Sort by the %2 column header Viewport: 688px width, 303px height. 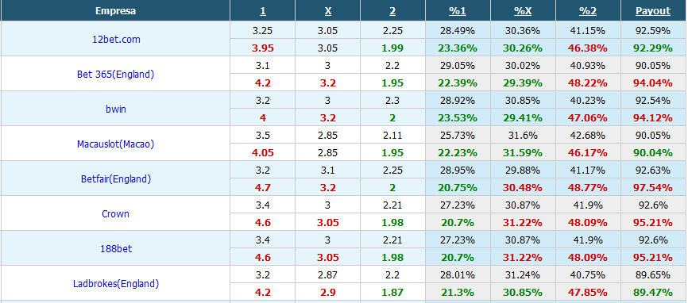click(x=588, y=11)
